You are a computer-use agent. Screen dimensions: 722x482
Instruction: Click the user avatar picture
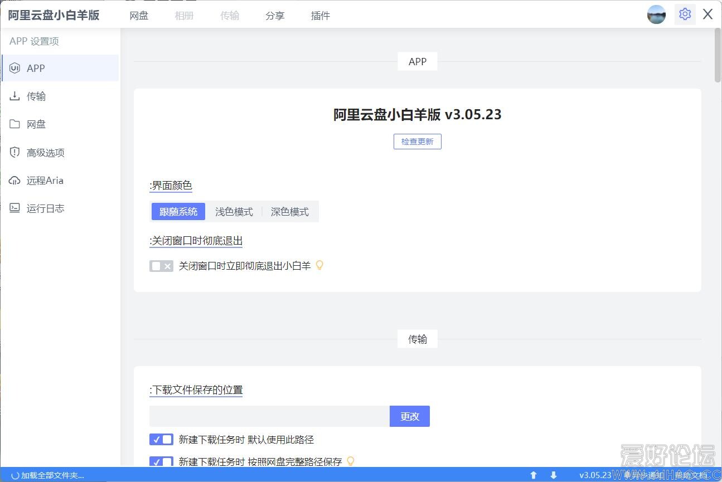click(656, 14)
